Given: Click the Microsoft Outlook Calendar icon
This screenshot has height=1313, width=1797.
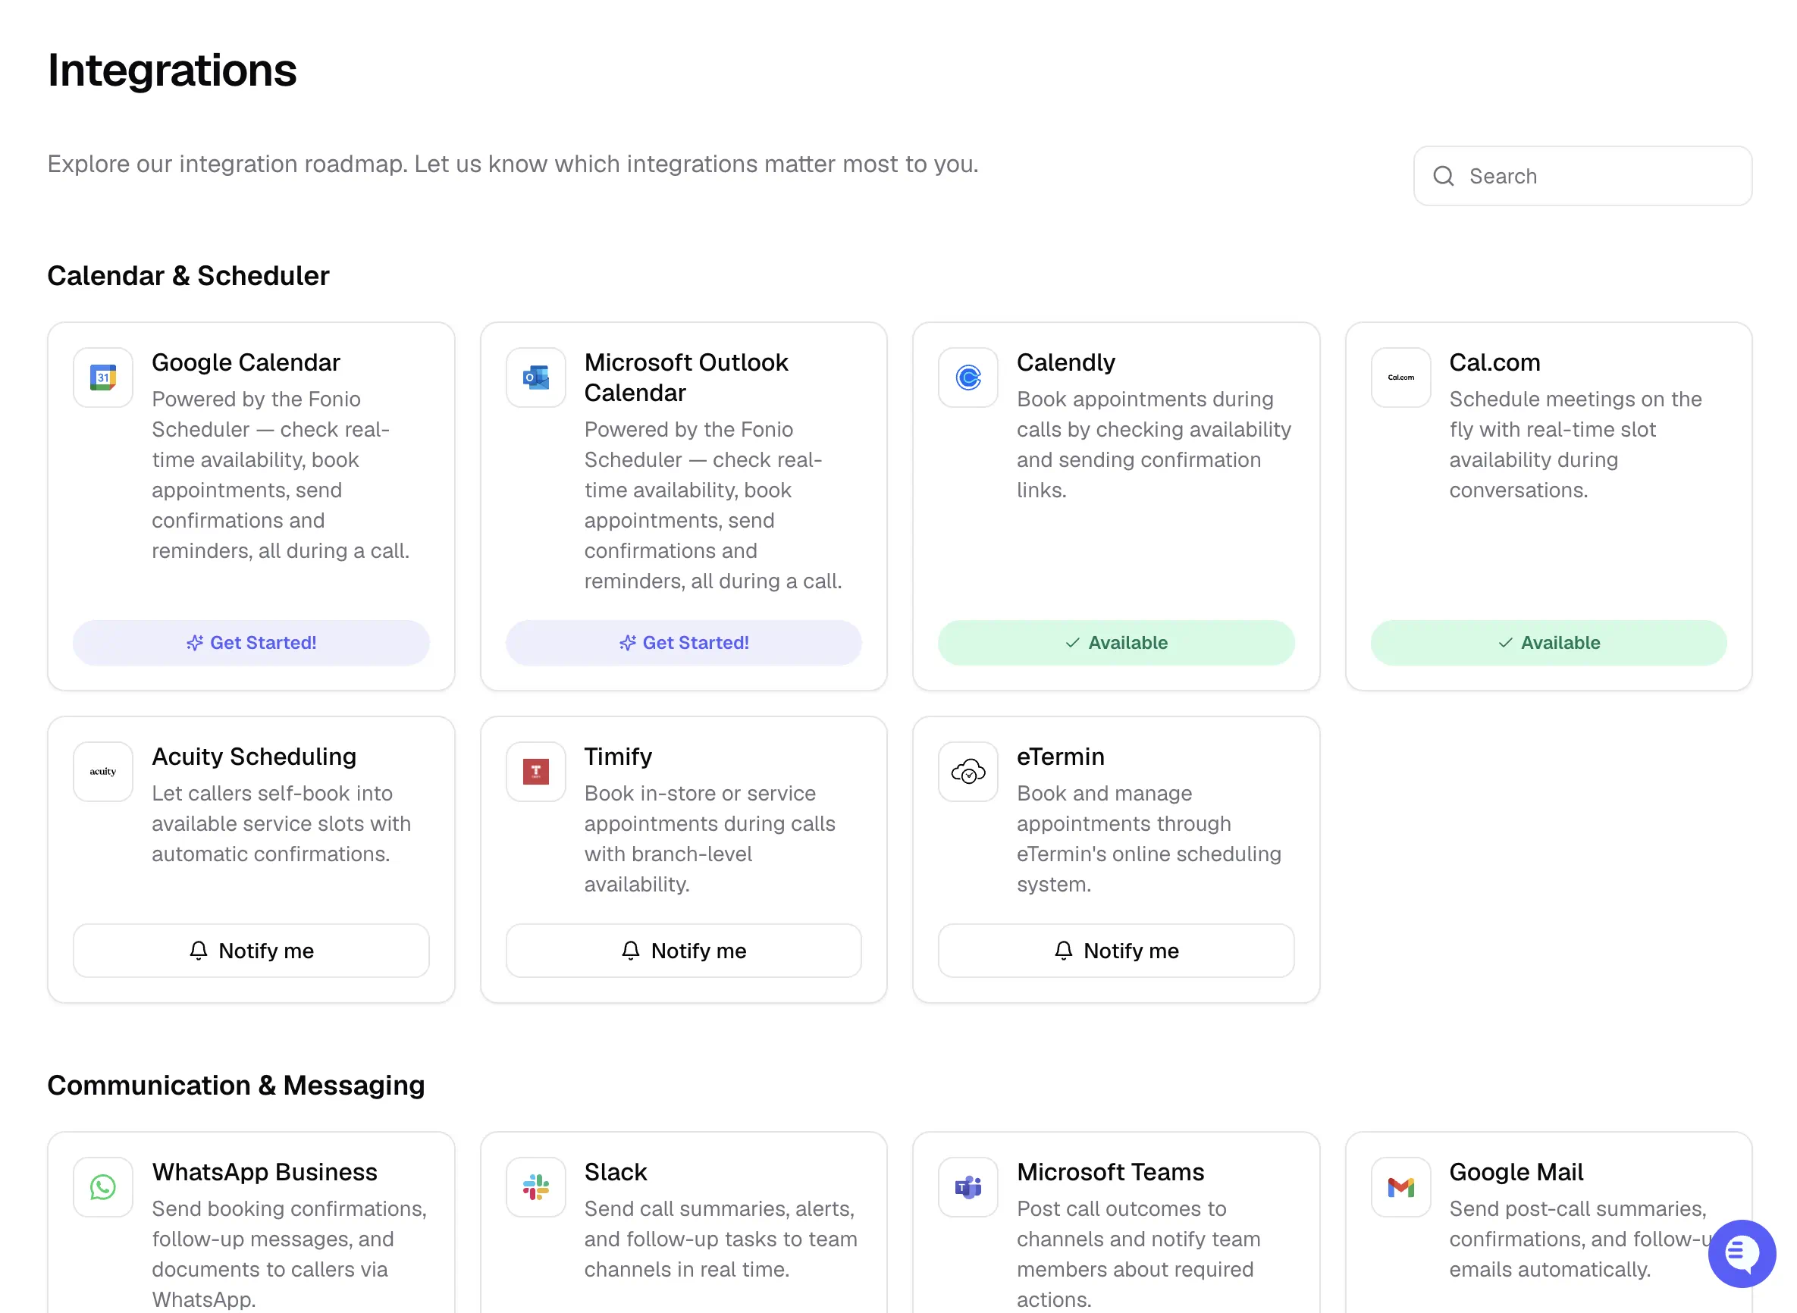Looking at the screenshot, I should click(x=535, y=378).
